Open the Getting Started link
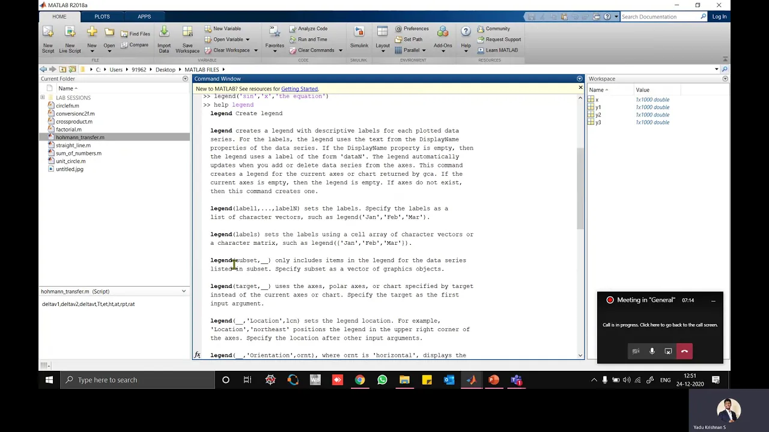This screenshot has width=769, height=432. click(x=299, y=89)
